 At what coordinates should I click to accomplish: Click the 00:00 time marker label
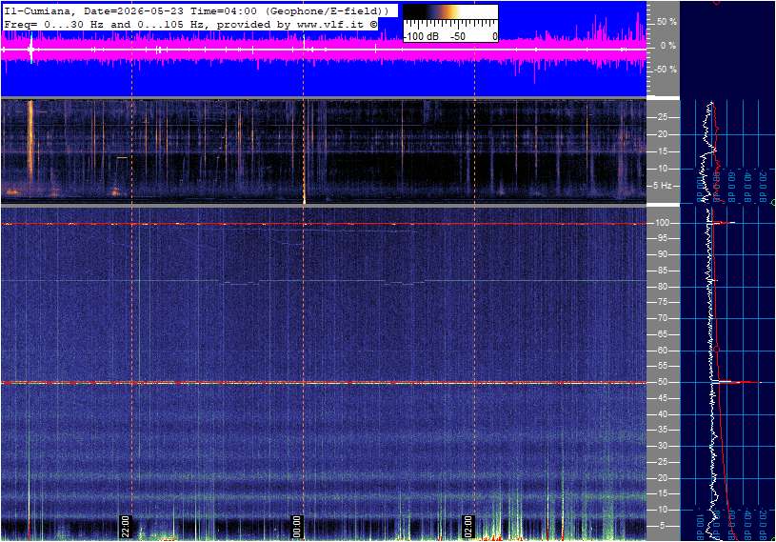(296, 526)
